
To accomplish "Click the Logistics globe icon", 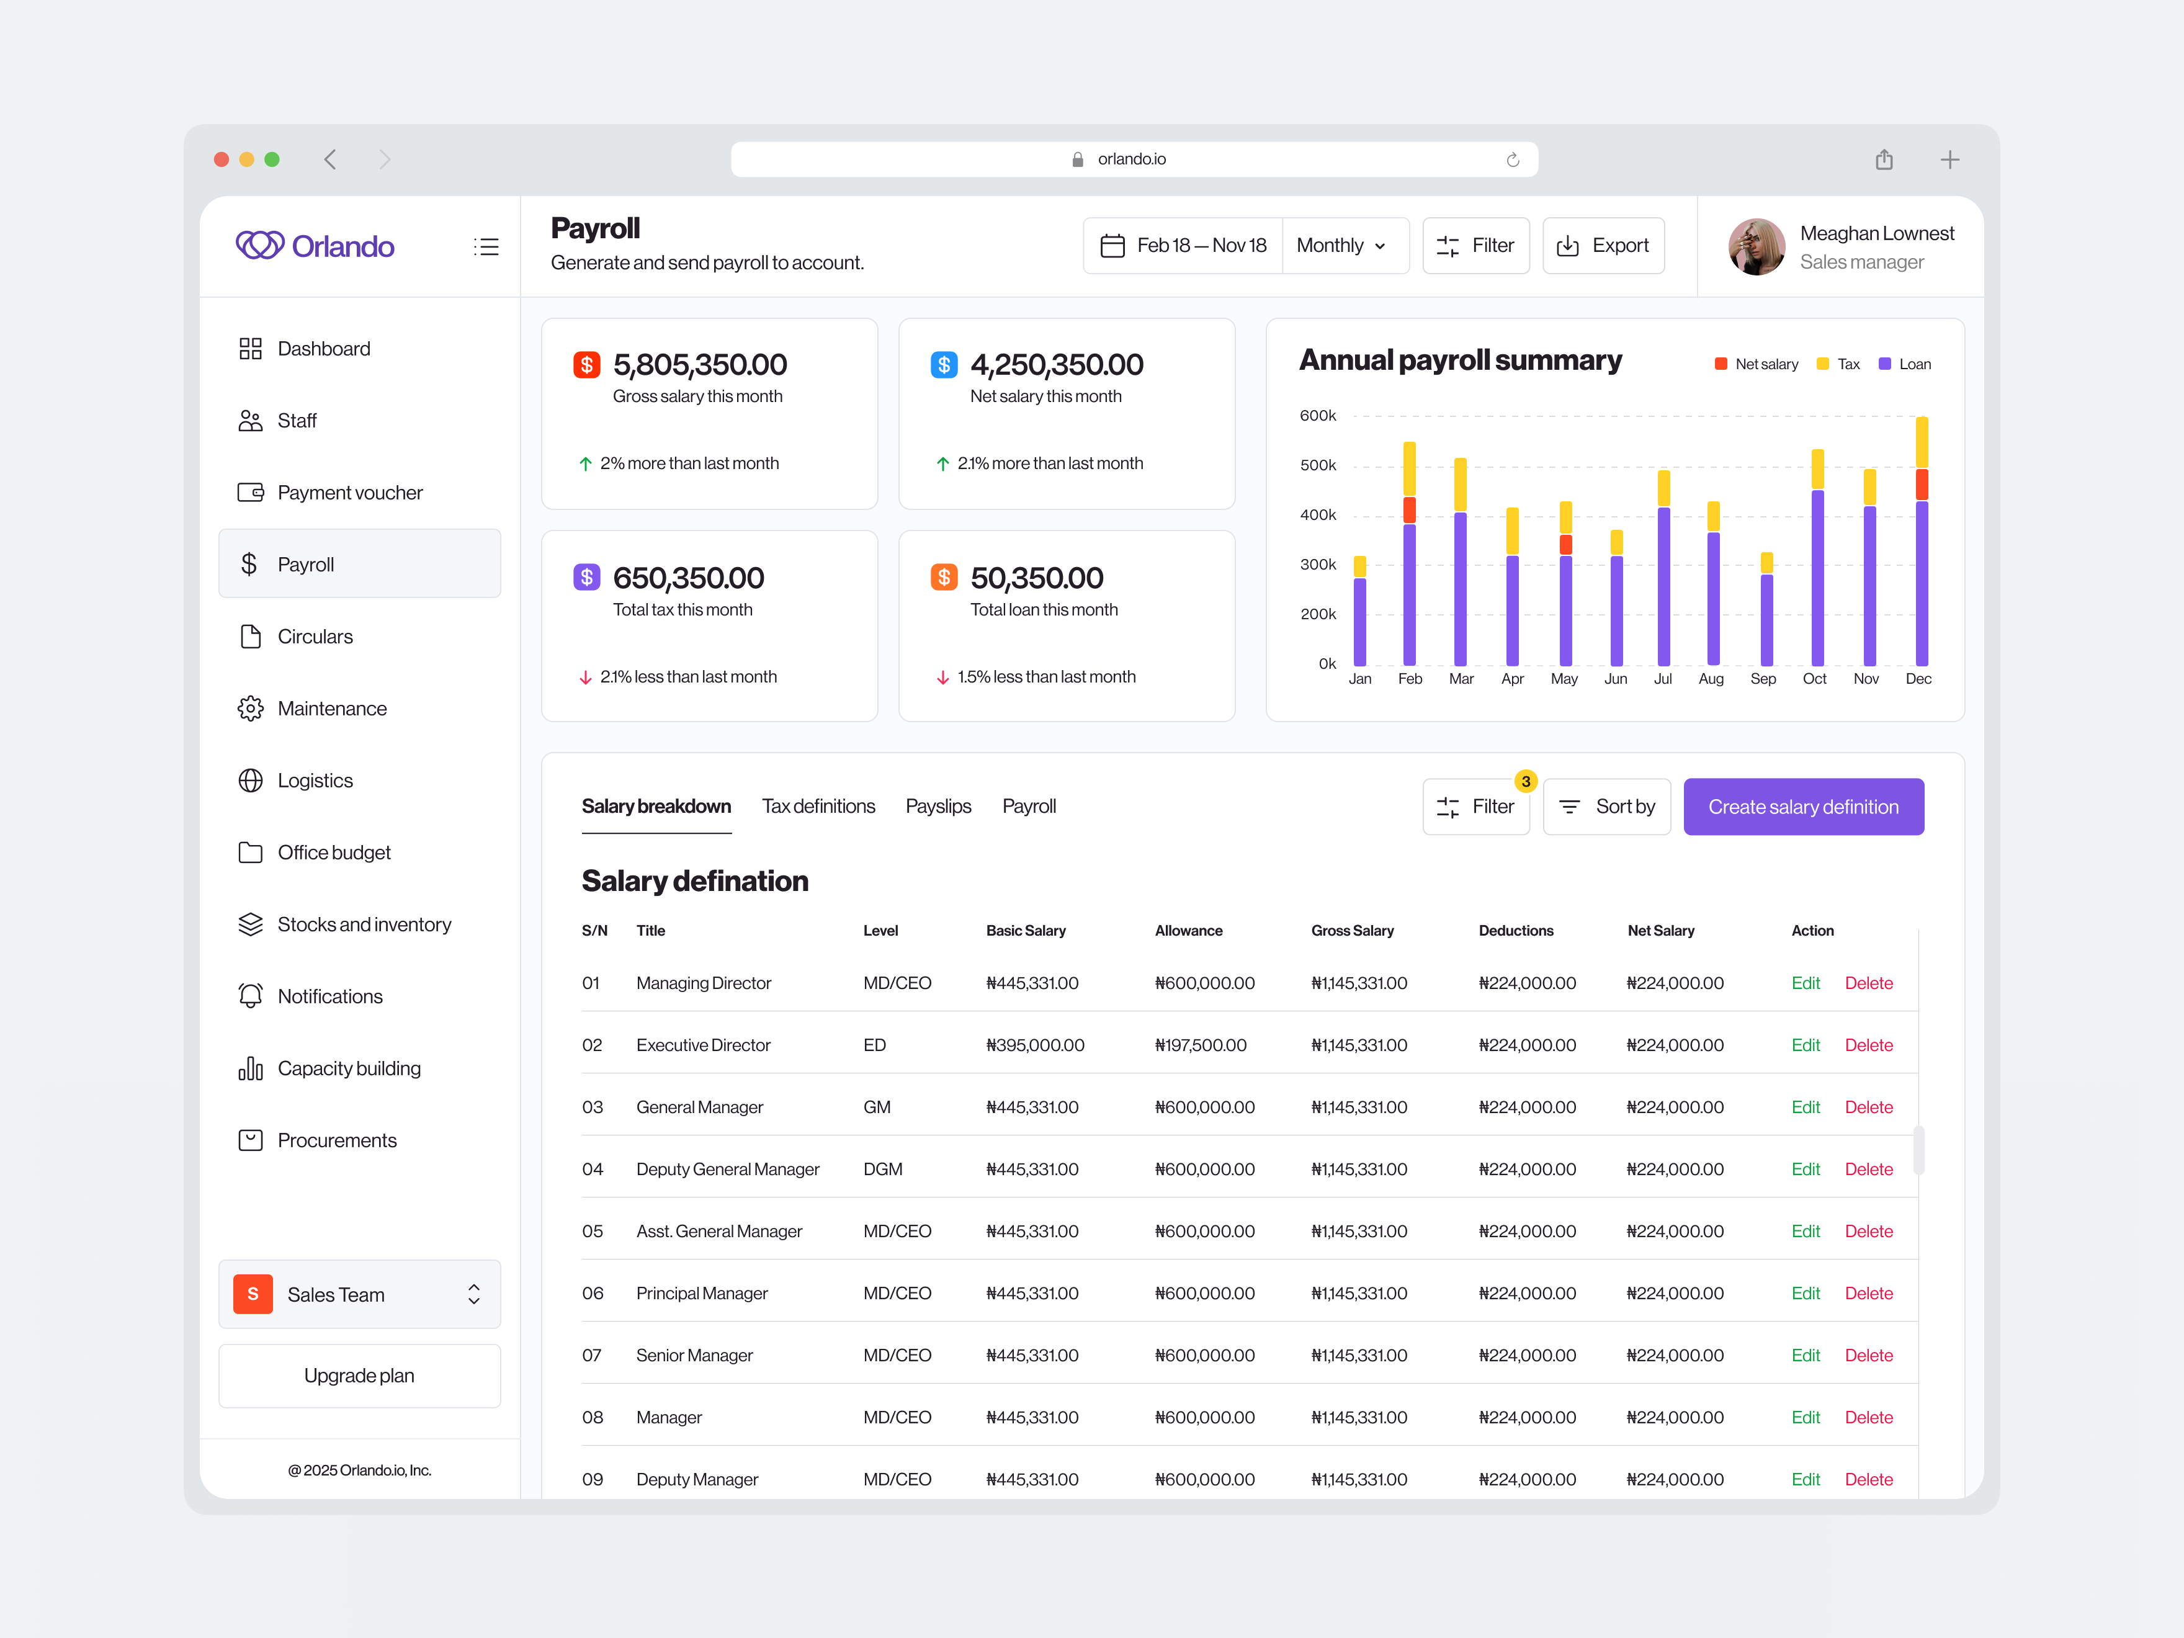I will pyautogui.click(x=252, y=780).
